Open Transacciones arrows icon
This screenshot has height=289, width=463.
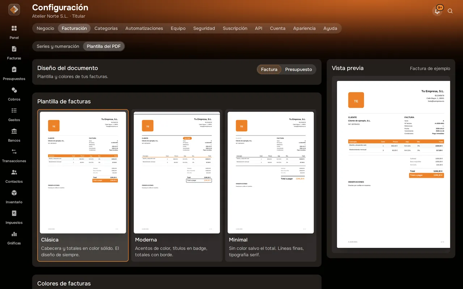pos(14,152)
